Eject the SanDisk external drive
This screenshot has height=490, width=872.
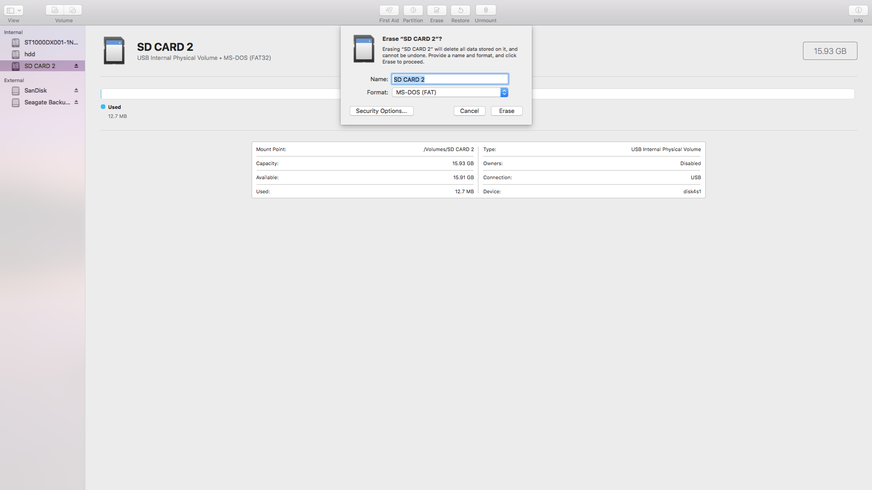tap(76, 90)
